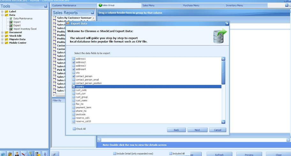291x156 pixels.
Task: Expand the Label tree node
Action: [x=2, y=11]
